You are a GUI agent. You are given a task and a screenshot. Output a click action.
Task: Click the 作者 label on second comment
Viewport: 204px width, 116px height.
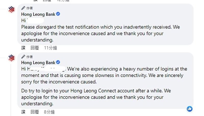pyautogui.click(x=30, y=57)
